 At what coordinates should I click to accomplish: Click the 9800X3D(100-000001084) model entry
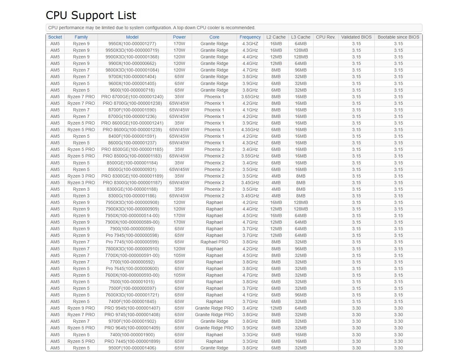132,70
